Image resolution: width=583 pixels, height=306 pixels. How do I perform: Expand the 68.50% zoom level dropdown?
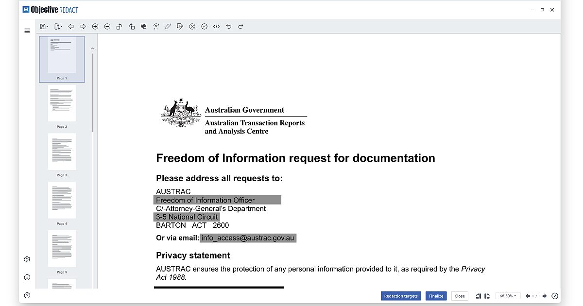pyautogui.click(x=508, y=296)
